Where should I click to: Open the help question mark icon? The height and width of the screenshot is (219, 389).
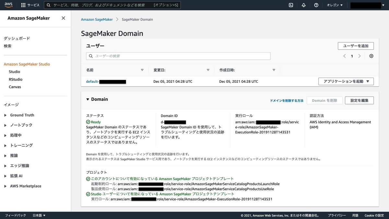pyautogui.click(x=316, y=5)
